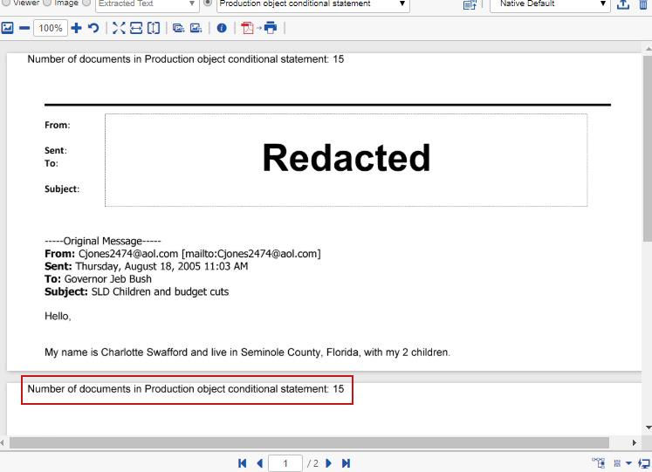Click horizontal scrollbar right arrow
The width and height of the screenshot is (652, 472).
pyautogui.click(x=635, y=443)
